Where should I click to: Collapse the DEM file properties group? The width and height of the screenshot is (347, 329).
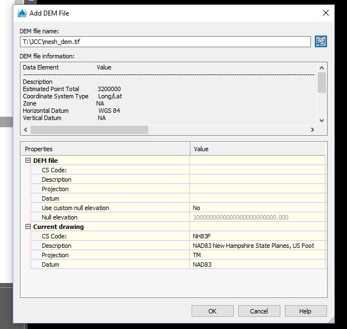tap(28, 161)
